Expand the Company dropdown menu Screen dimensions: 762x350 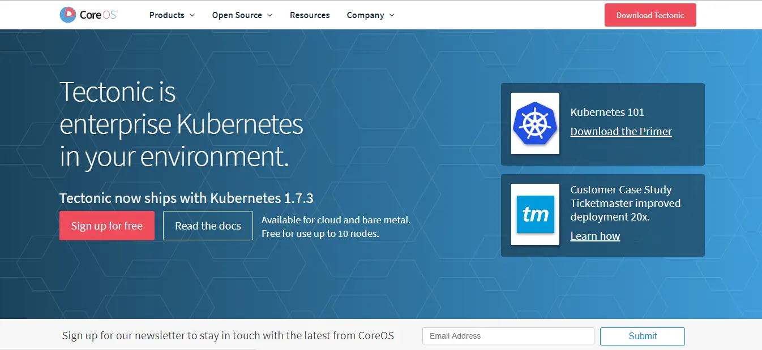(371, 15)
